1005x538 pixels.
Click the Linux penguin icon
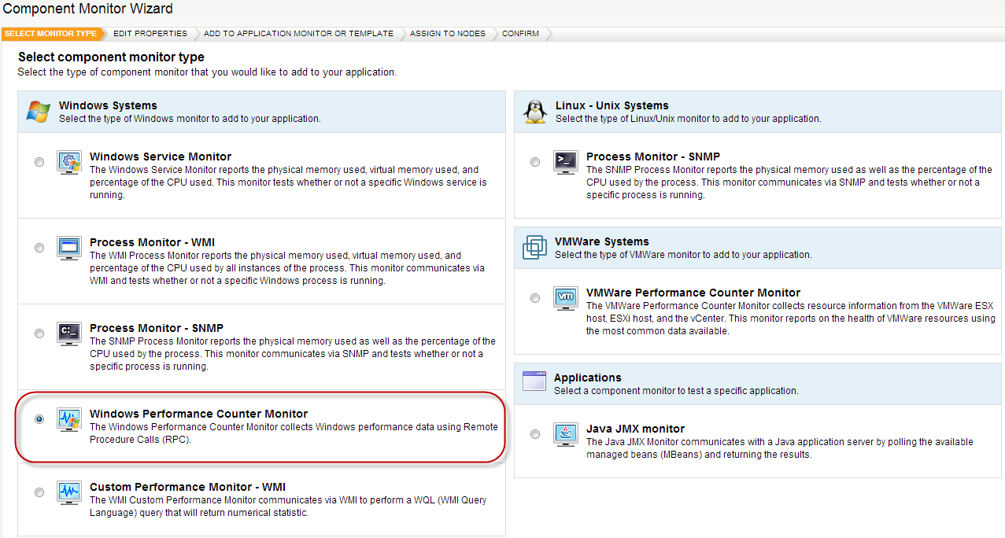coord(534,112)
